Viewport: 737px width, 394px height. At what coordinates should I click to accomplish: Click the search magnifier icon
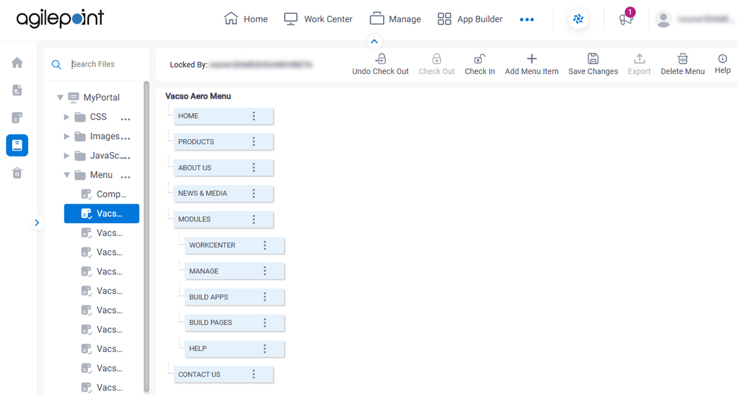click(x=56, y=64)
